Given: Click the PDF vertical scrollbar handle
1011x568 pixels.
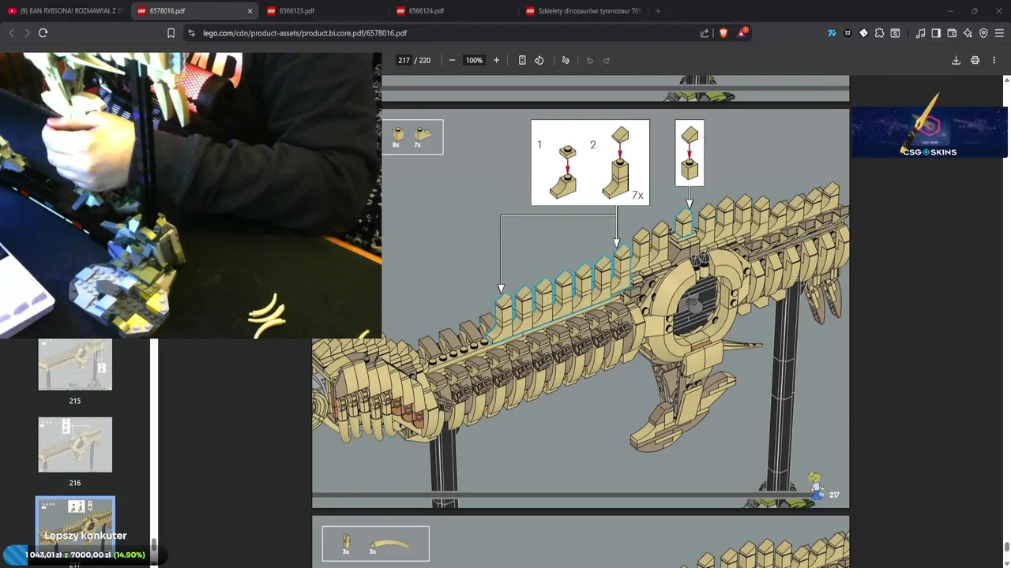Looking at the screenshot, I should (1006, 547).
